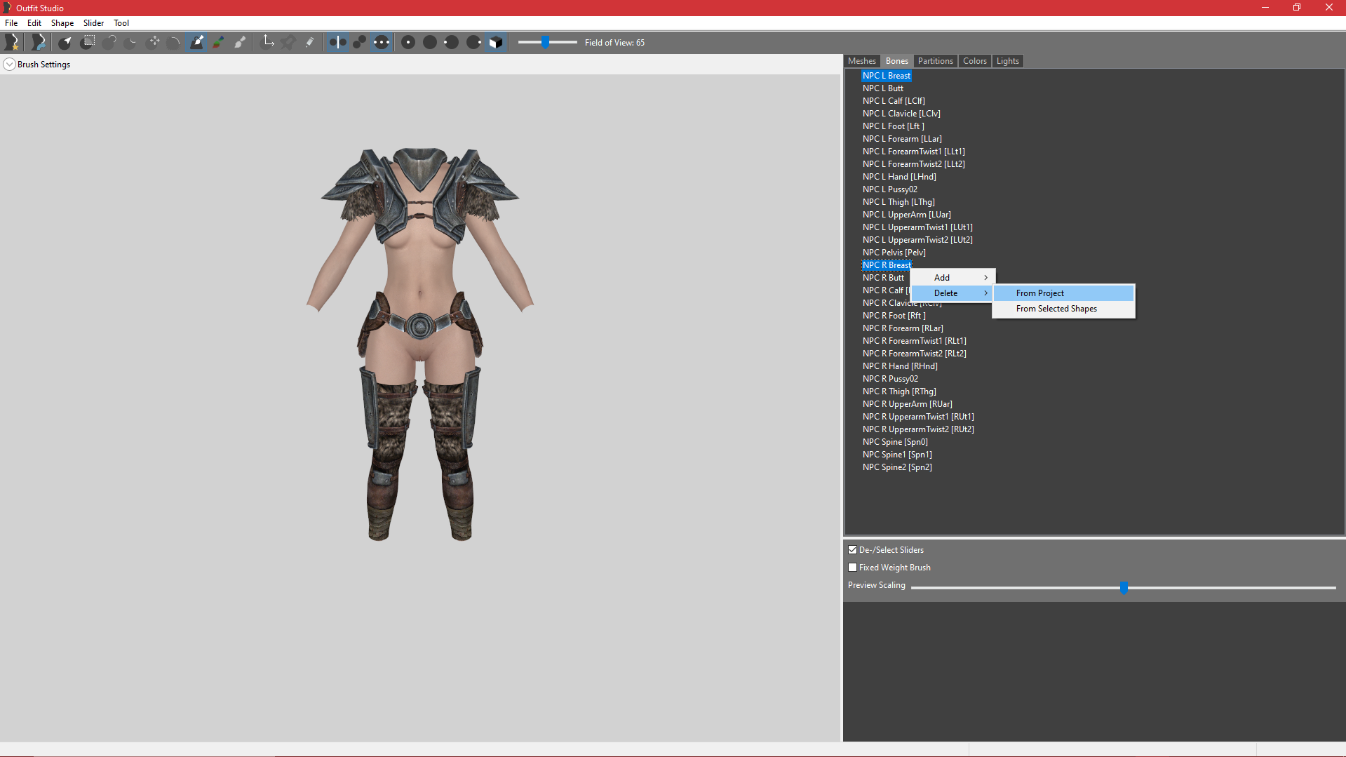The height and width of the screenshot is (757, 1346).
Task: Switch to Right view icon
Action: 474,42
